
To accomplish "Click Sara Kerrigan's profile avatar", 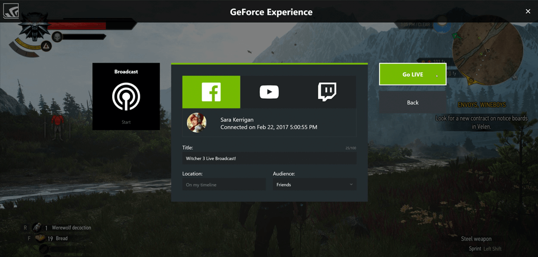I will (x=197, y=123).
